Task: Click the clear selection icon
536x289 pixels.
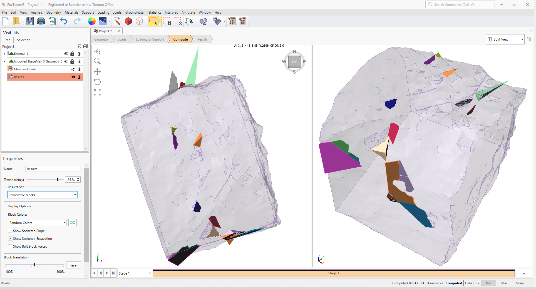Action: [x=178, y=21]
